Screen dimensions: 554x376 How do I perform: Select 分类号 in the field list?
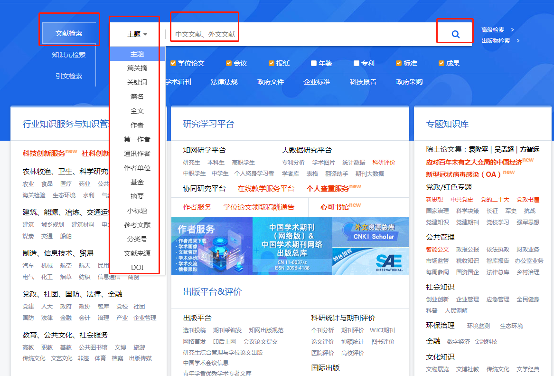pyautogui.click(x=137, y=239)
